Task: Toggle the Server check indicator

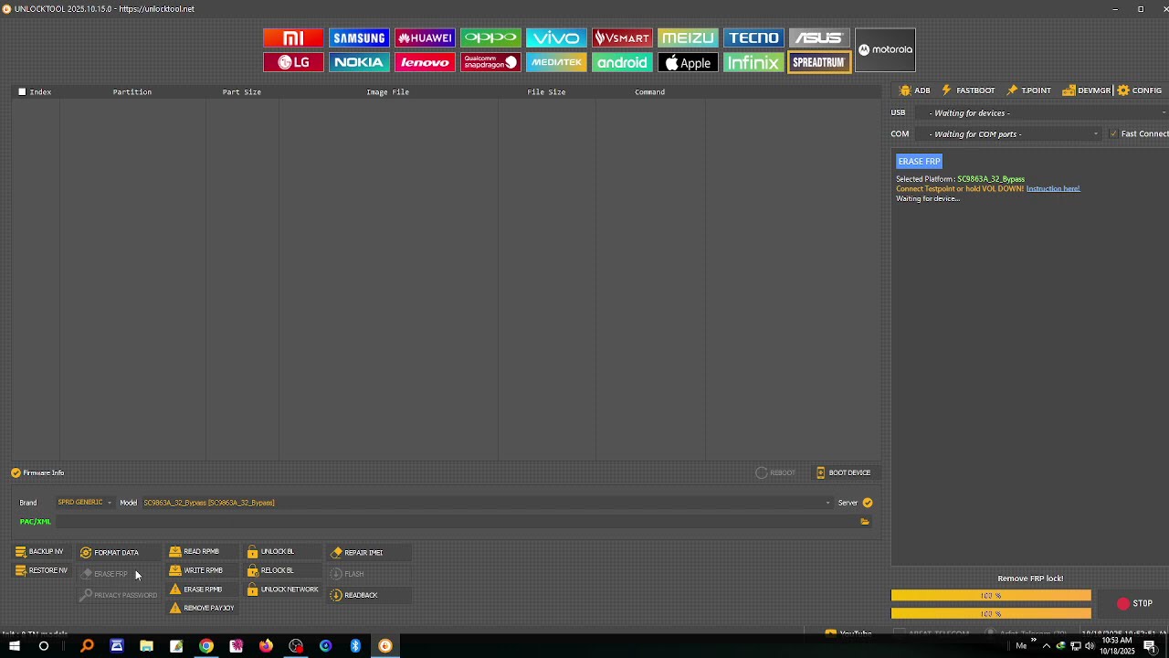Action: click(x=868, y=503)
